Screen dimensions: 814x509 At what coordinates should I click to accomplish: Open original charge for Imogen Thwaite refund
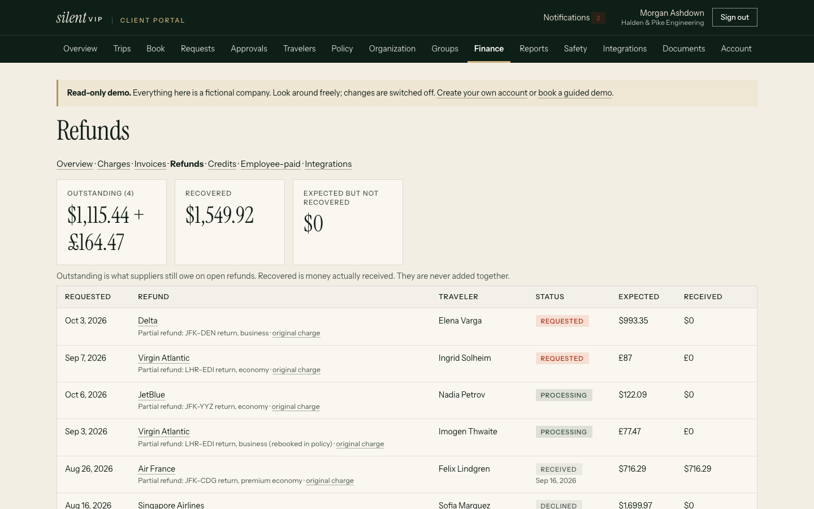click(x=360, y=444)
